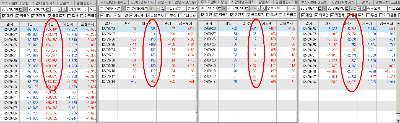The image size is (400, 123).
Task: Expand the 906 code dropdown
Action: tap(259, 8)
